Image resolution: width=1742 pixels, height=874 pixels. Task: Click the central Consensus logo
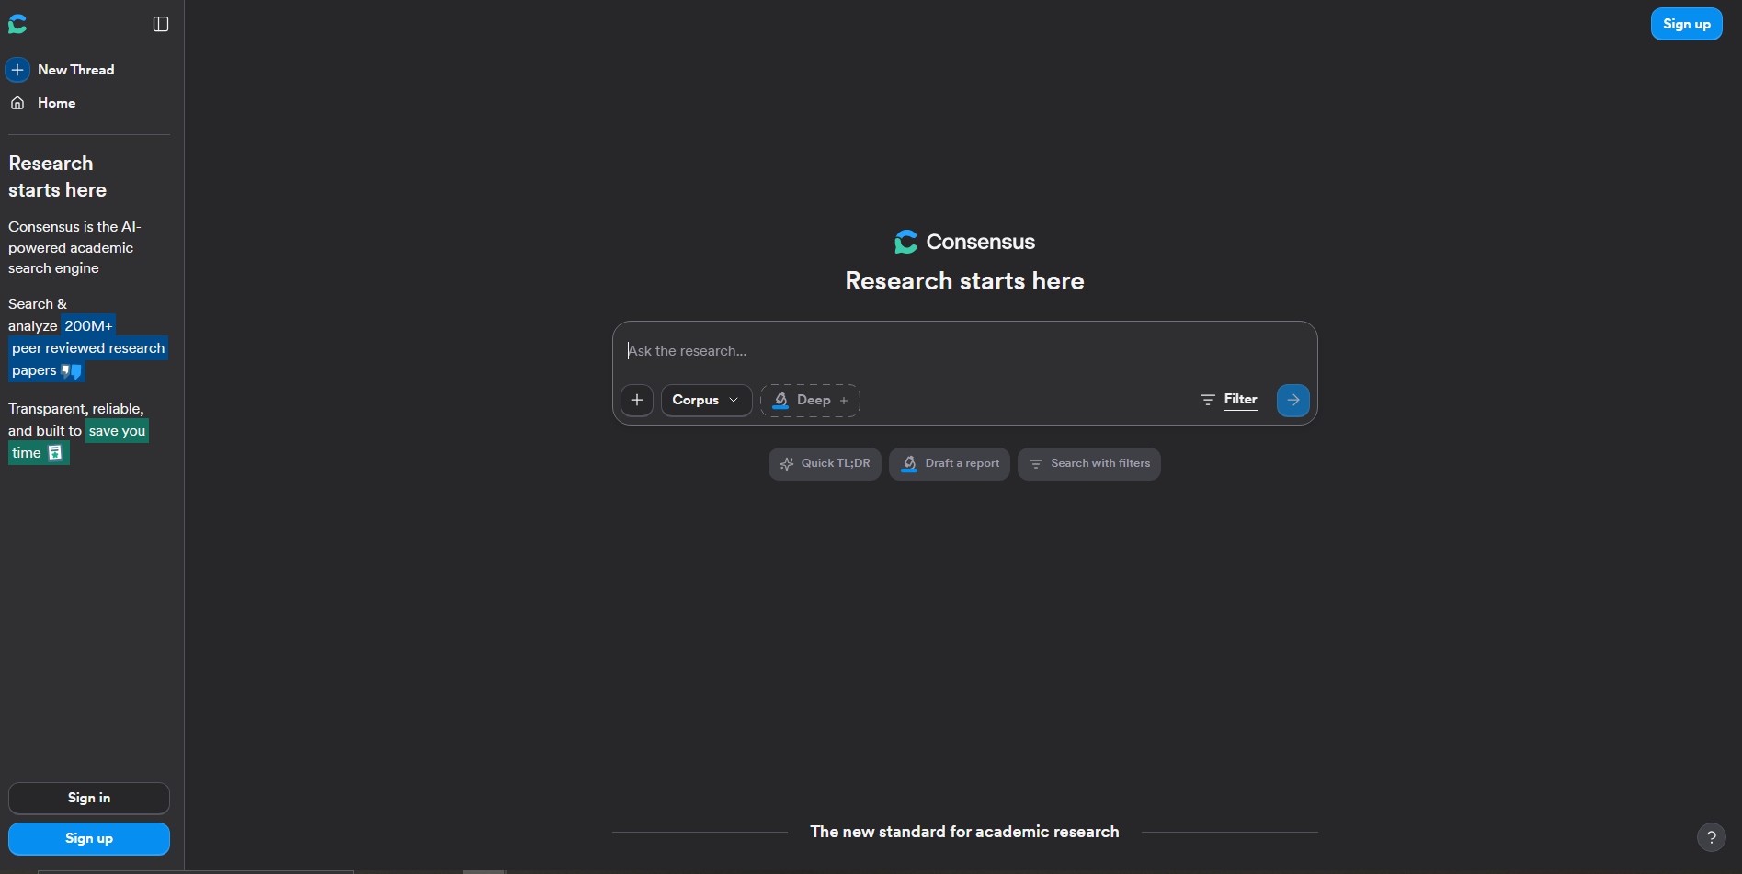click(964, 242)
